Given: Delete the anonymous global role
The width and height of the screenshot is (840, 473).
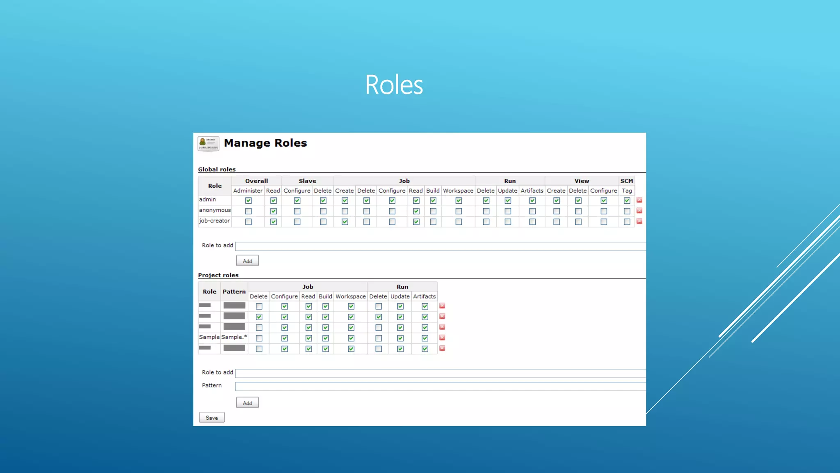Looking at the screenshot, I should pyautogui.click(x=639, y=211).
